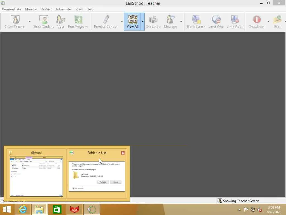The width and height of the screenshot is (286, 215).
Task: Click the Remote Control icon
Action: coord(106,22)
